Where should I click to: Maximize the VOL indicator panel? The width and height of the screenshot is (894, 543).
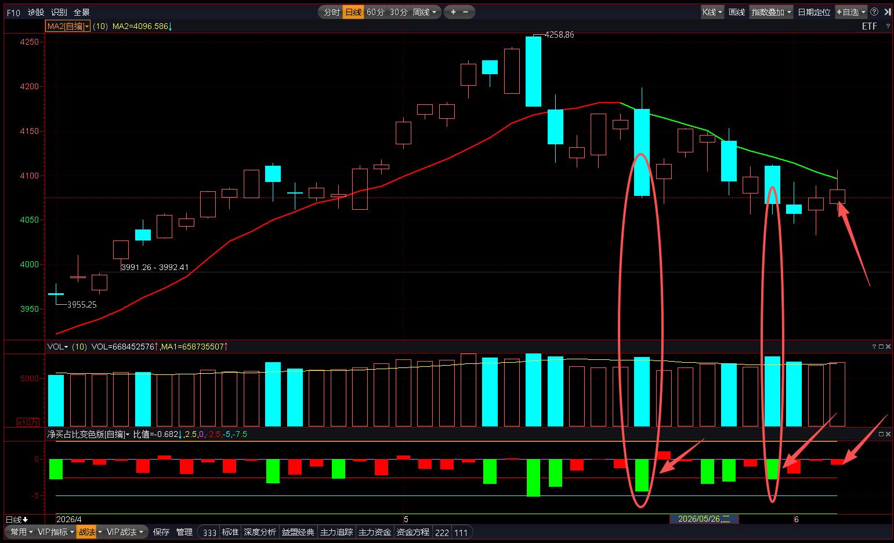[881, 347]
